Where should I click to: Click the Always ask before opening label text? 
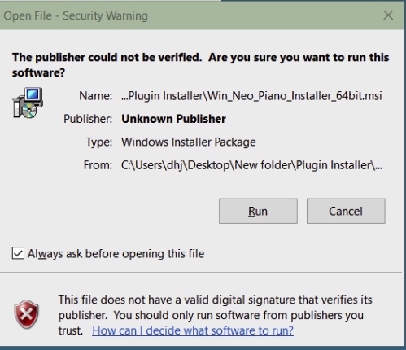click(116, 254)
